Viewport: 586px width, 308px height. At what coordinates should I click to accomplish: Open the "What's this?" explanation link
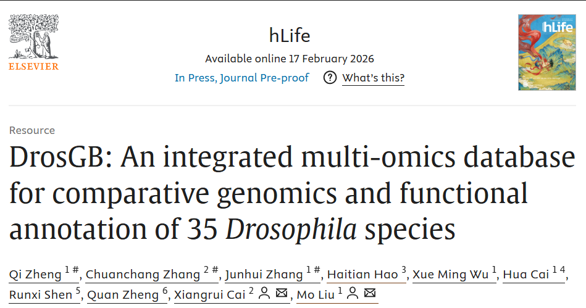click(373, 78)
